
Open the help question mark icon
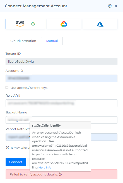pos(110,6)
